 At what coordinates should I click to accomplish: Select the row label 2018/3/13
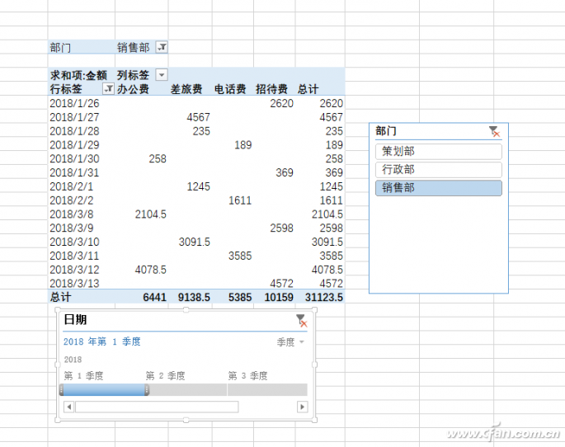point(74,284)
